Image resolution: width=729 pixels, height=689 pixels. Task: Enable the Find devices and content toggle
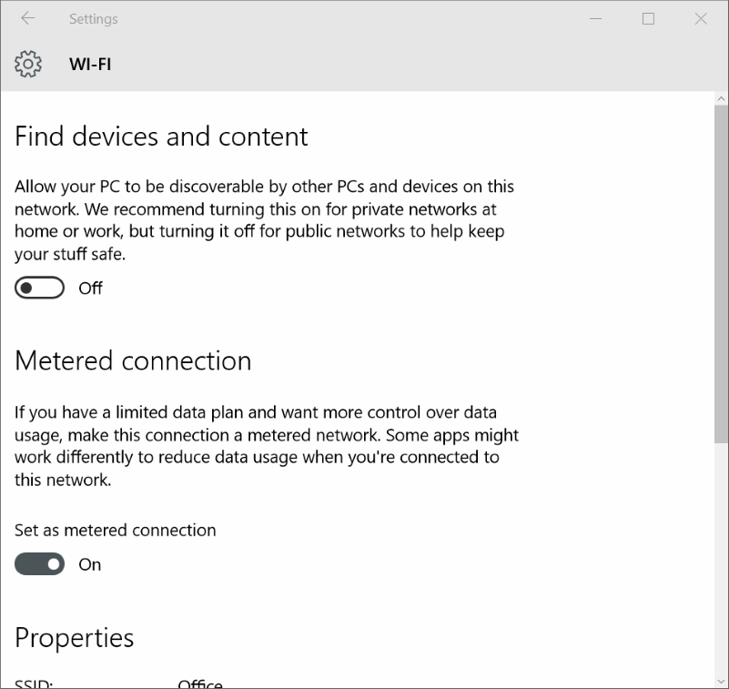point(40,289)
